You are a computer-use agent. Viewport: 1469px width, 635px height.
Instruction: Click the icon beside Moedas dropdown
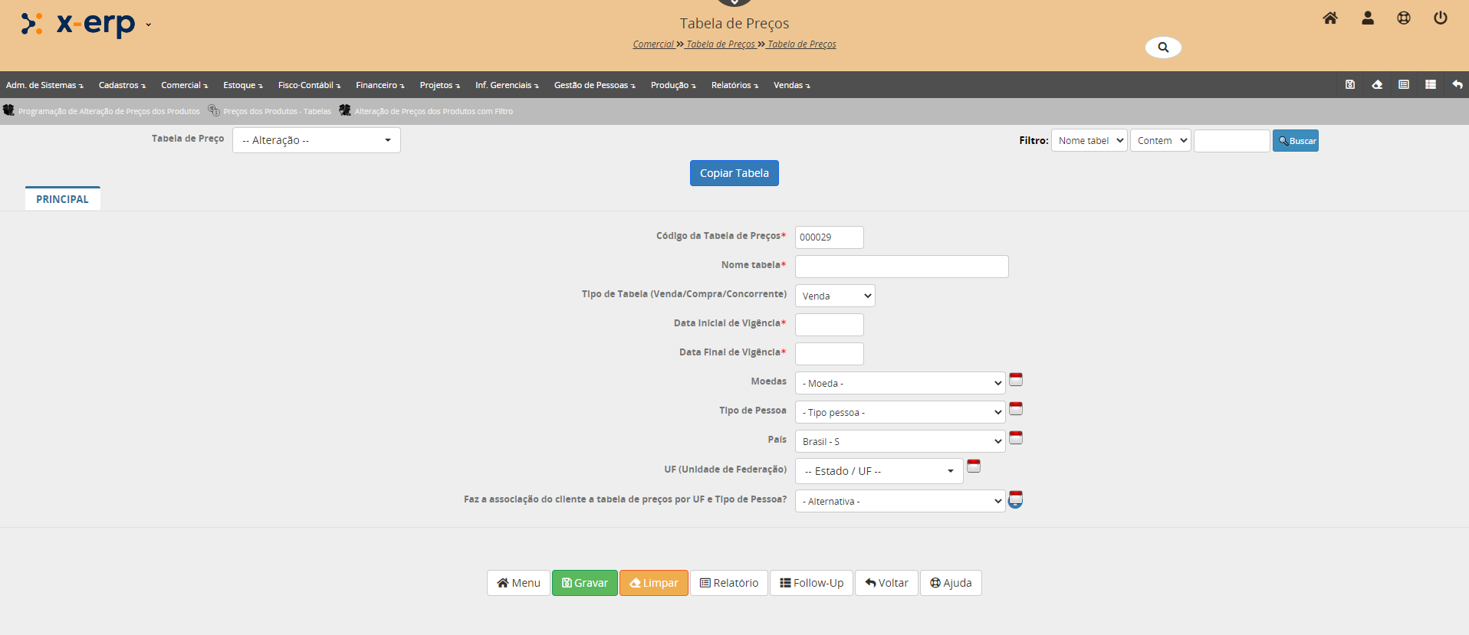click(1016, 380)
